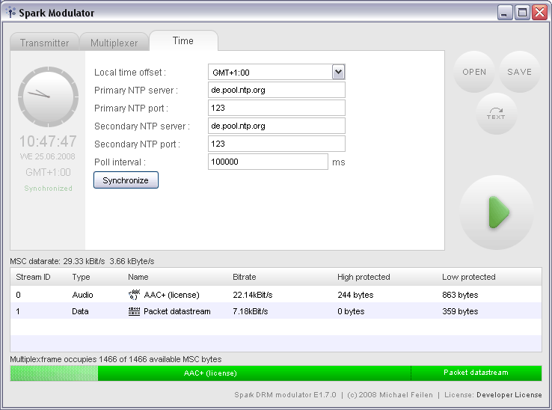This screenshot has height=410, width=552.
Task: Click the TEXT export icon button
Action: (x=496, y=114)
